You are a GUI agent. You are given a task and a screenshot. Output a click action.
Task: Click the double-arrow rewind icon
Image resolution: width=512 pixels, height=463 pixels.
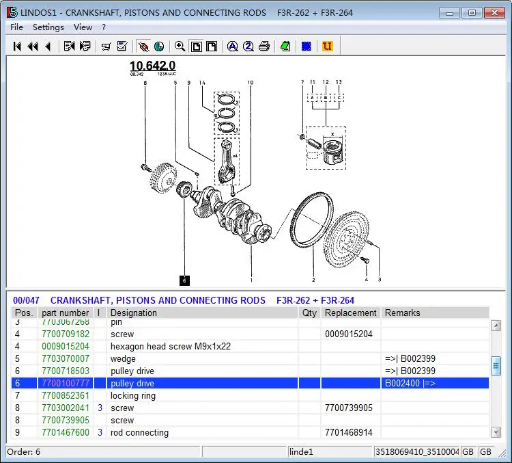(33, 47)
